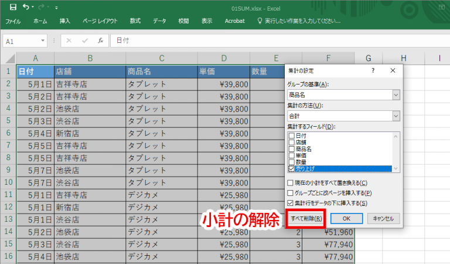Click the 店舗 header cell B1
Screen dimensions: 450x264
click(90, 72)
